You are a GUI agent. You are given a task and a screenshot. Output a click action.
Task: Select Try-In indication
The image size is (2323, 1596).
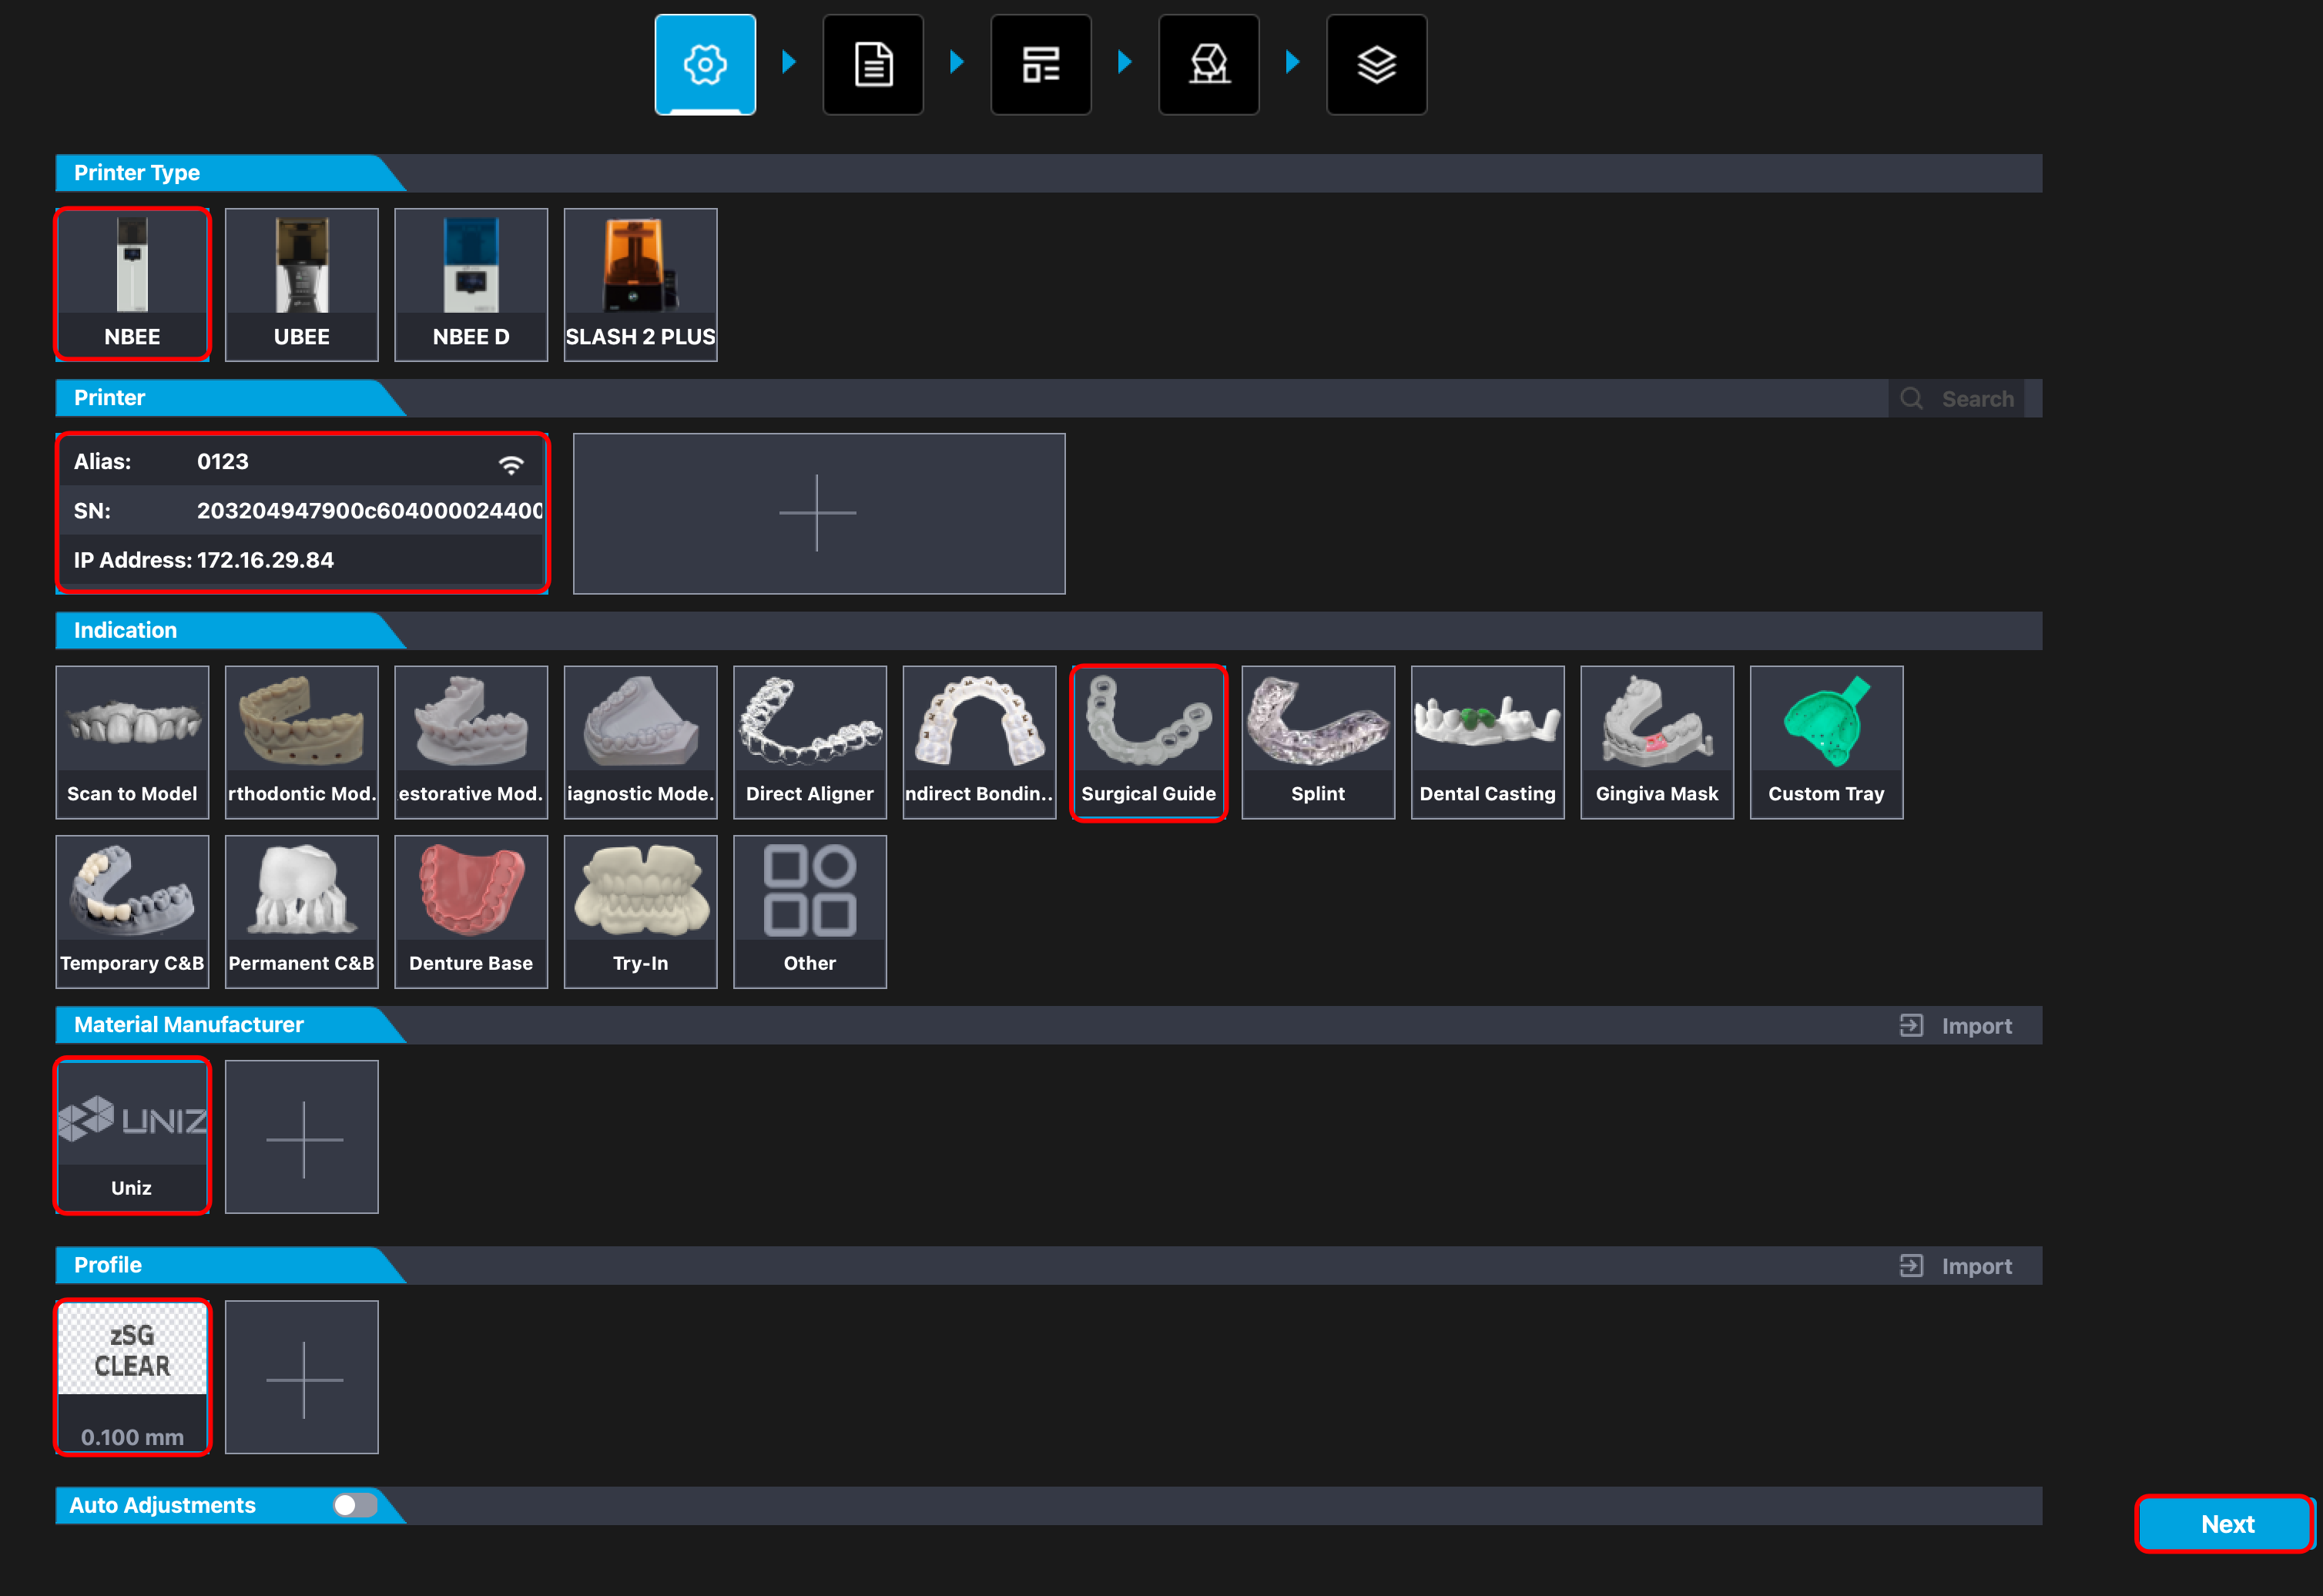coord(641,912)
